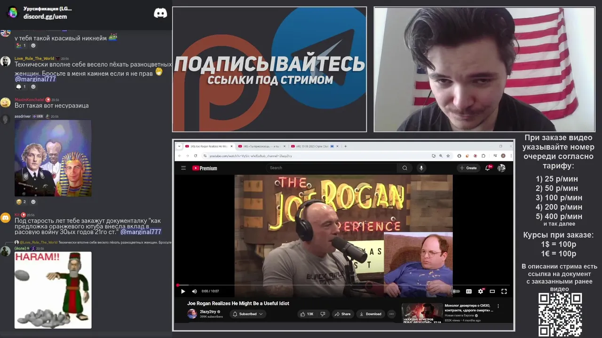This screenshot has width=602, height=338.
Task: Open Монолог дезертира о СИЗО video title
Action: click(x=469, y=308)
